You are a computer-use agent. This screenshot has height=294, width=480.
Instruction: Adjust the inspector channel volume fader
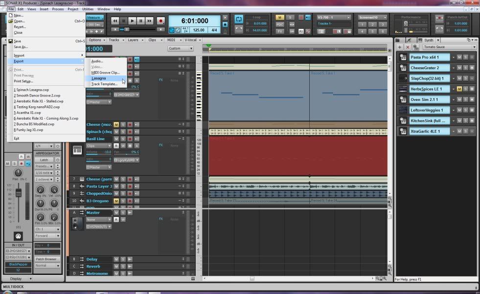coord(18,194)
